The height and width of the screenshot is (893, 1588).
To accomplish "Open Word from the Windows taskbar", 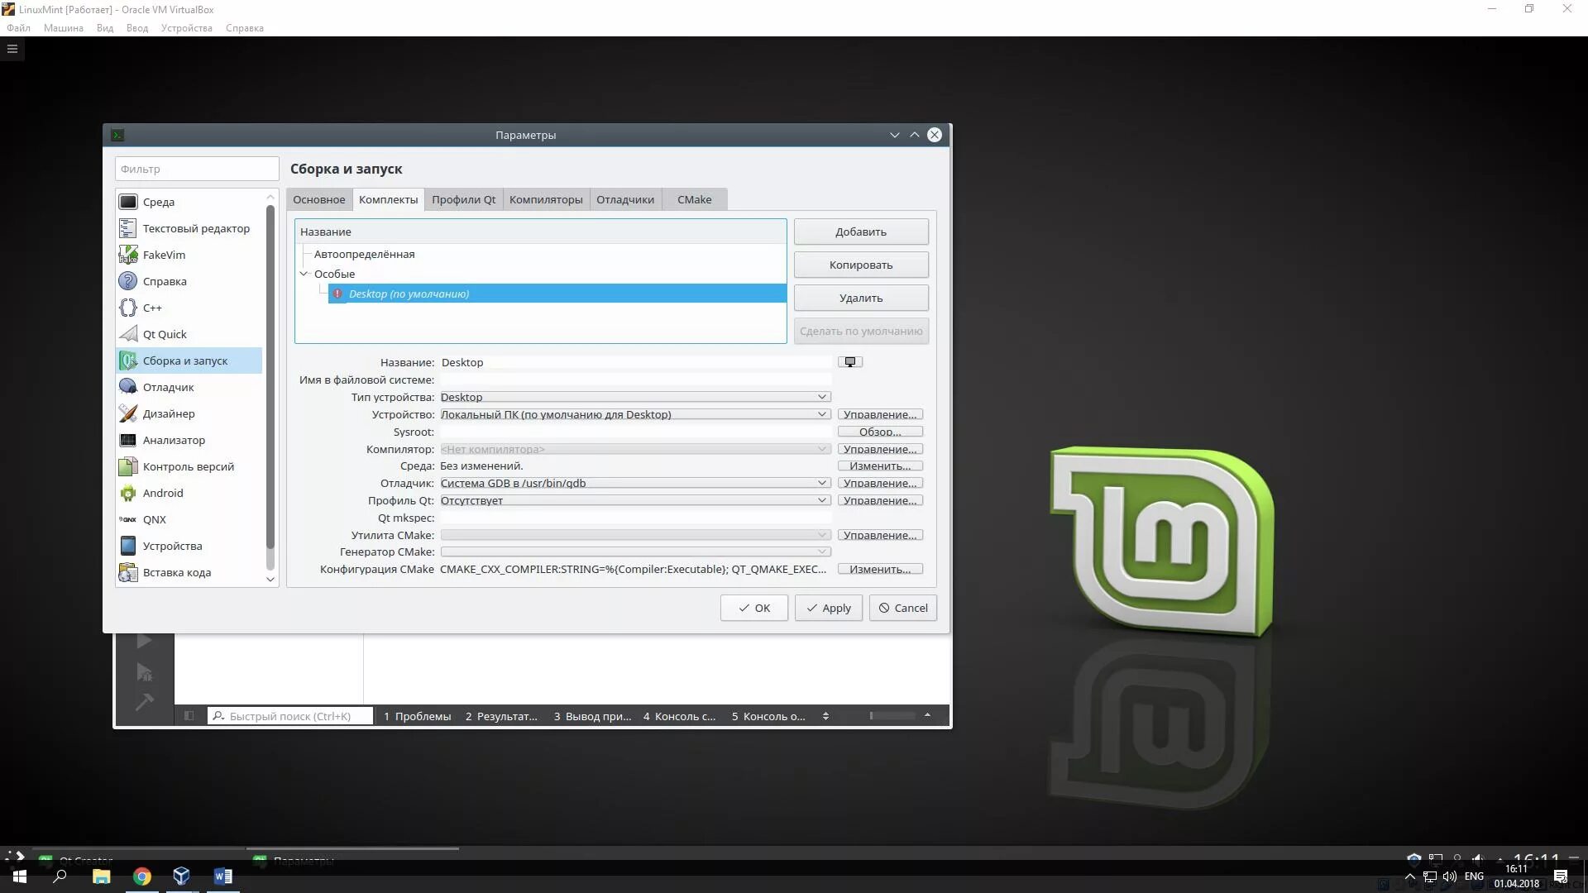I will 222,876.
